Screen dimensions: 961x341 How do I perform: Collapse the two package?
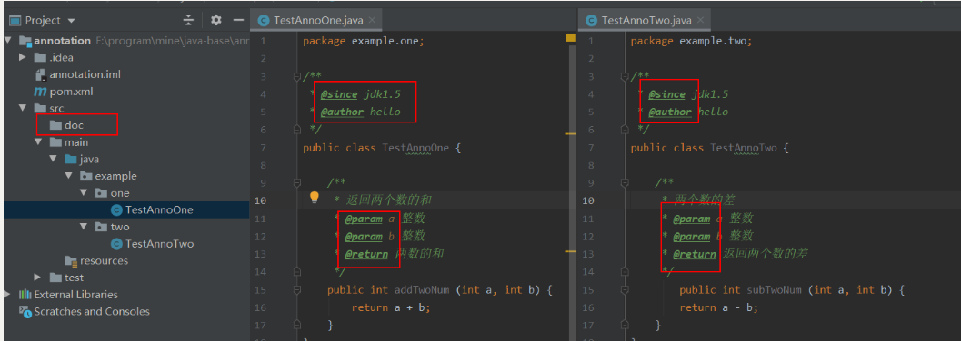point(84,227)
